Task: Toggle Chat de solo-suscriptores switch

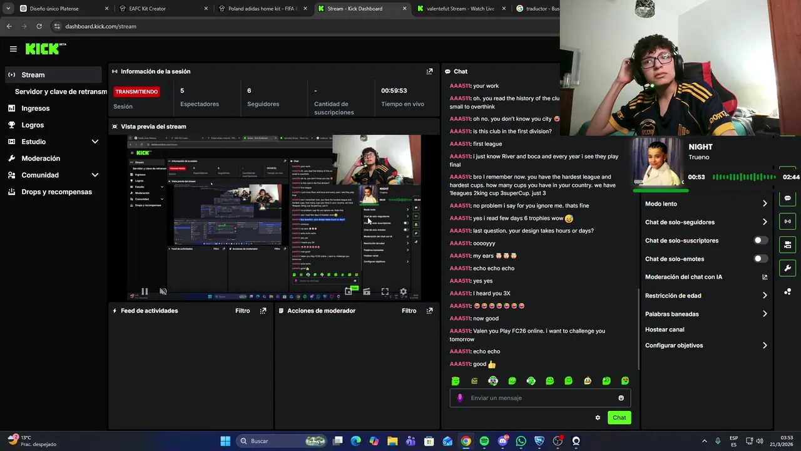Action: point(761,241)
